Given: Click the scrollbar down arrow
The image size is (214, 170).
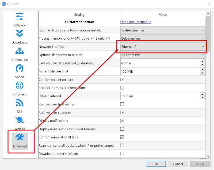Looking at the screenshot, I should coord(208,156).
